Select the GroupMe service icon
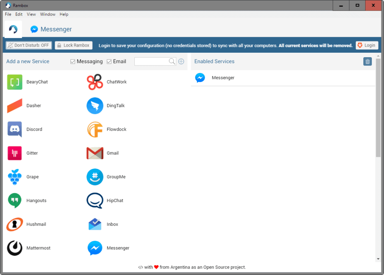This screenshot has height=275, width=384. [x=95, y=177]
